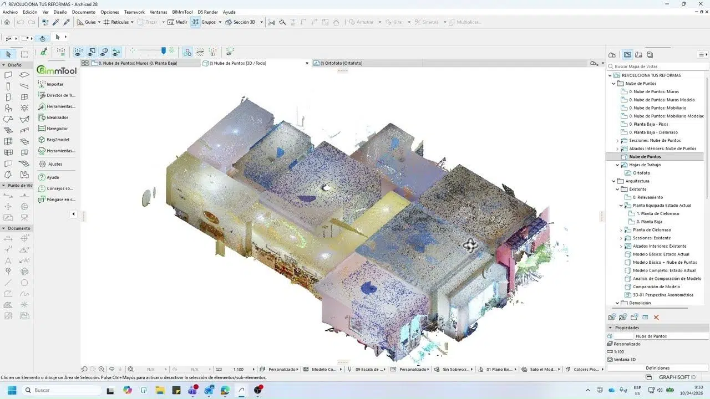This screenshot has width=710, height=399.
Task: Click the BIMmTool Importar icon
Action: 42,84
